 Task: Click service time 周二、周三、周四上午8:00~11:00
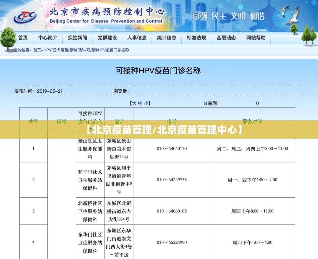[252, 149]
